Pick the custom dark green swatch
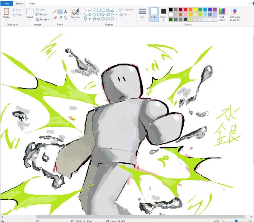Image resolution: width=254 pixels, height=222 pixels. click(x=171, y=19)
